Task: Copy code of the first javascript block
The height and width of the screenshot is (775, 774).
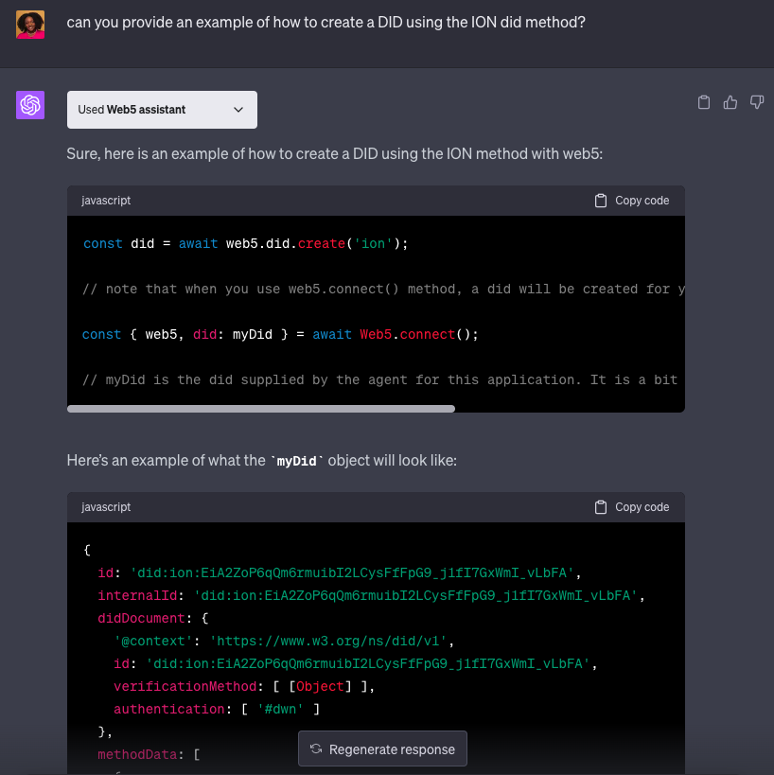Action: tap(632, 201)
